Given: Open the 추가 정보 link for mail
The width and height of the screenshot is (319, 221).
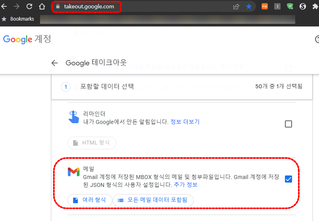Looking at the screenshot, I should coord(185,185).
